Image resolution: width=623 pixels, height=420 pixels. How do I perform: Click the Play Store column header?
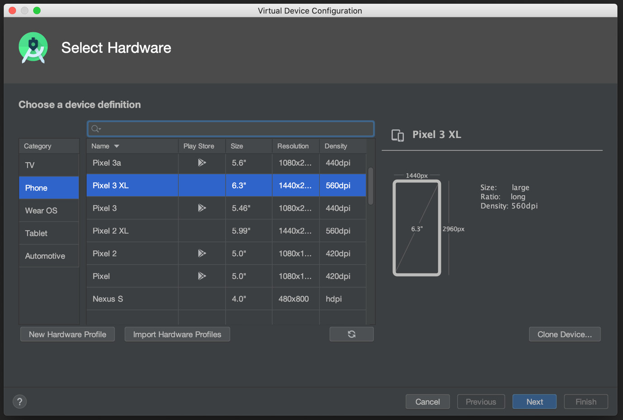[x=202, y=146]
